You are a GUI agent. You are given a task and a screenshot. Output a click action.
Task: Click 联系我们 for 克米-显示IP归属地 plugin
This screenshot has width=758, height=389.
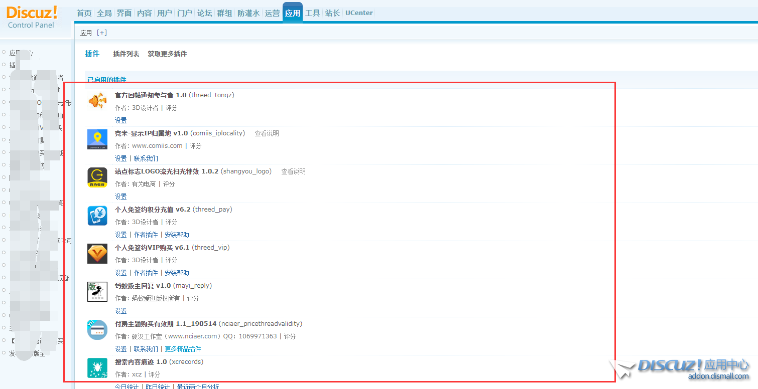(146, 158)
